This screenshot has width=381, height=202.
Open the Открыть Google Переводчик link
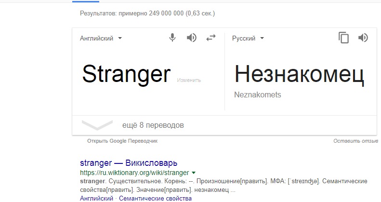tap(122, 141)
